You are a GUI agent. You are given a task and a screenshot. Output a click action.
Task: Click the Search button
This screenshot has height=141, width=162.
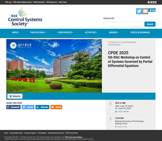pos(150,24)
